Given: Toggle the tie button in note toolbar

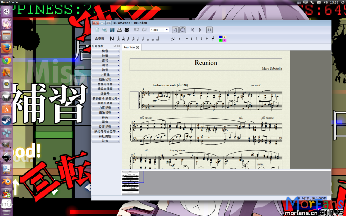Looking at the screenshot, I should 173,39.
